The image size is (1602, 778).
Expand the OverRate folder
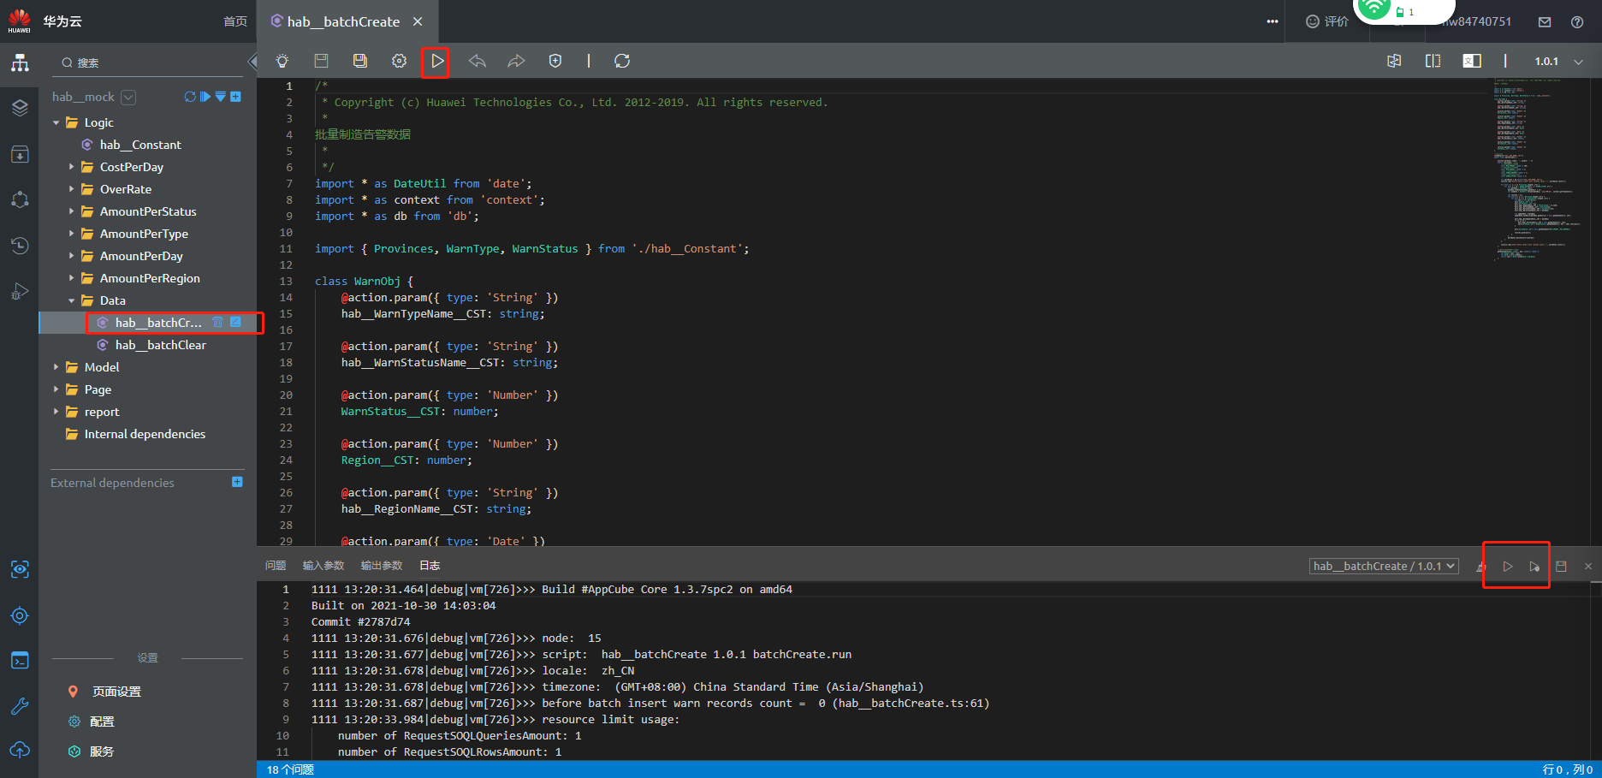coord(72,189)
